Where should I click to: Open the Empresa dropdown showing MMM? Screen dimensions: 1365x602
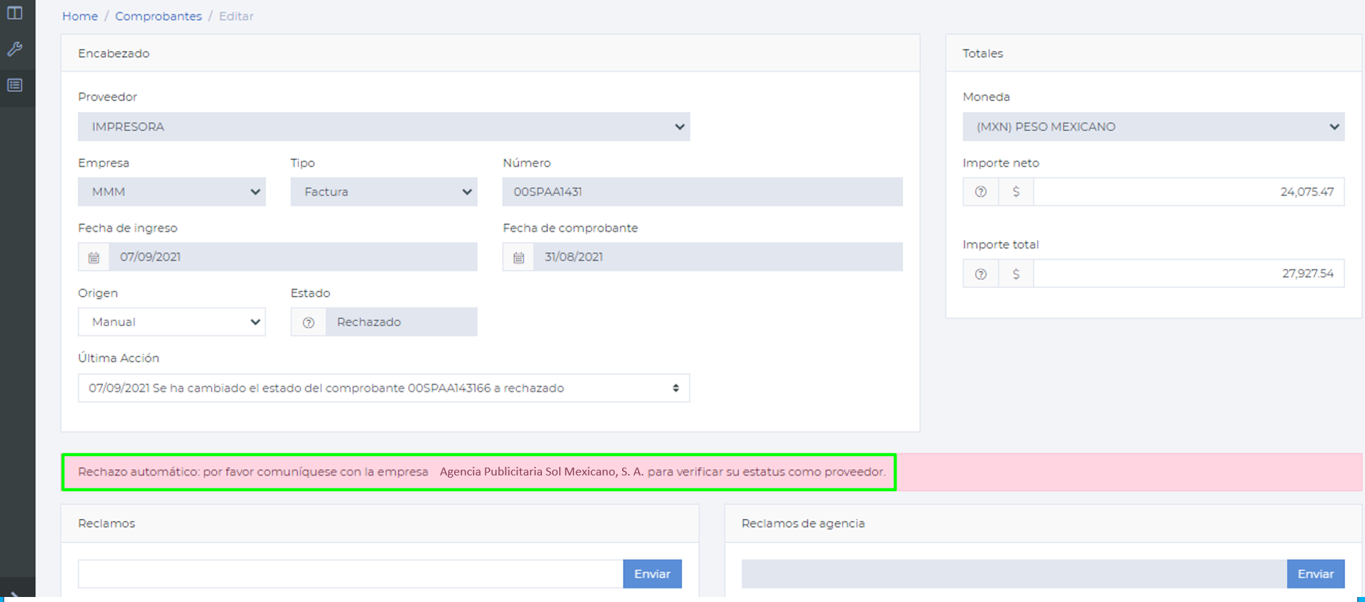tap(172, 192)
